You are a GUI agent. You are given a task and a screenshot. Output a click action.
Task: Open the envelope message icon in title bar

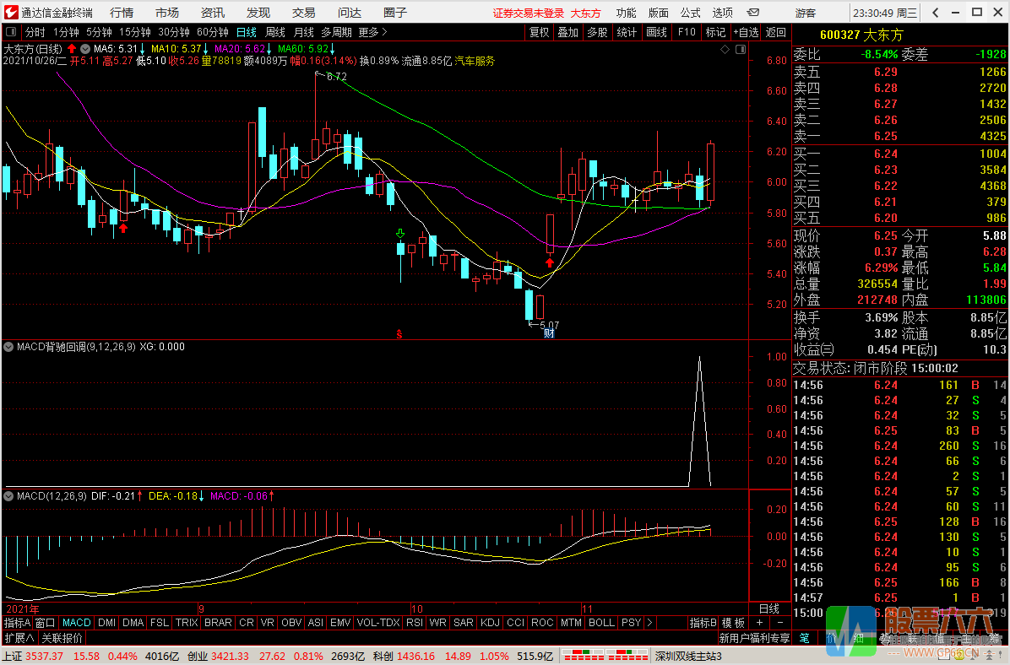pyautogui.click(x=753, y=12)
